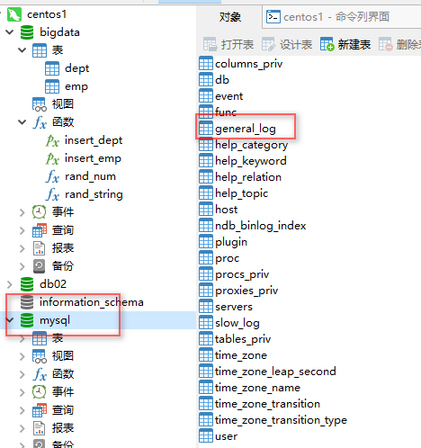Select the help_category table
421x448 pixels.
pyautogui.click(x=244, y=145)
